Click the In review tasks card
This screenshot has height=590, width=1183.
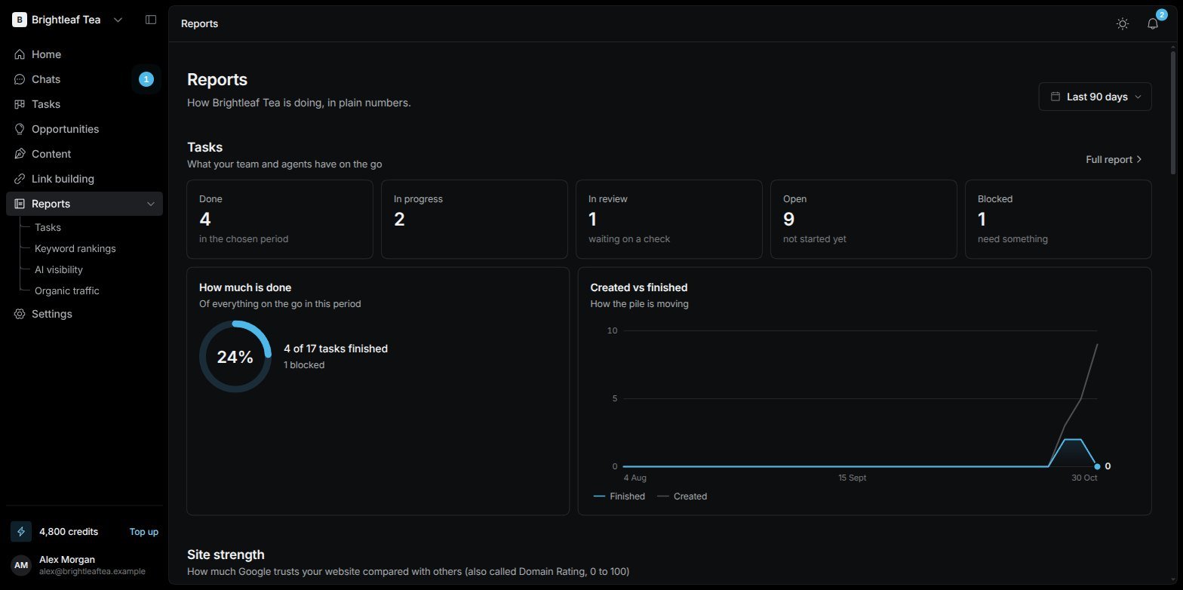[x=669, y=219]
